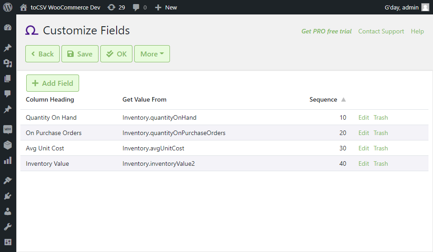433x252 pixels.
Task: Open the Products box icon in sidebar
Action: (x=8, y=145)
